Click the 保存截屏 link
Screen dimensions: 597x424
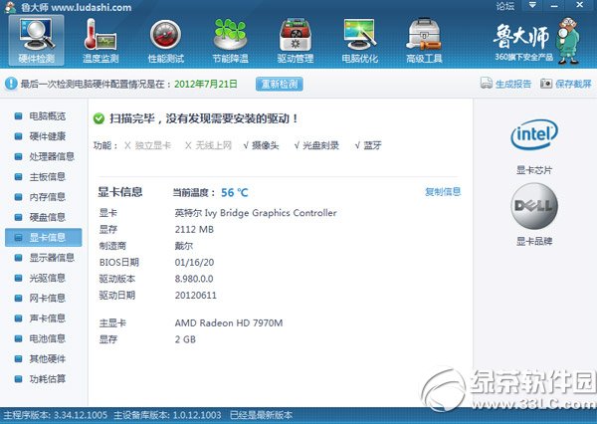(573, 84)
